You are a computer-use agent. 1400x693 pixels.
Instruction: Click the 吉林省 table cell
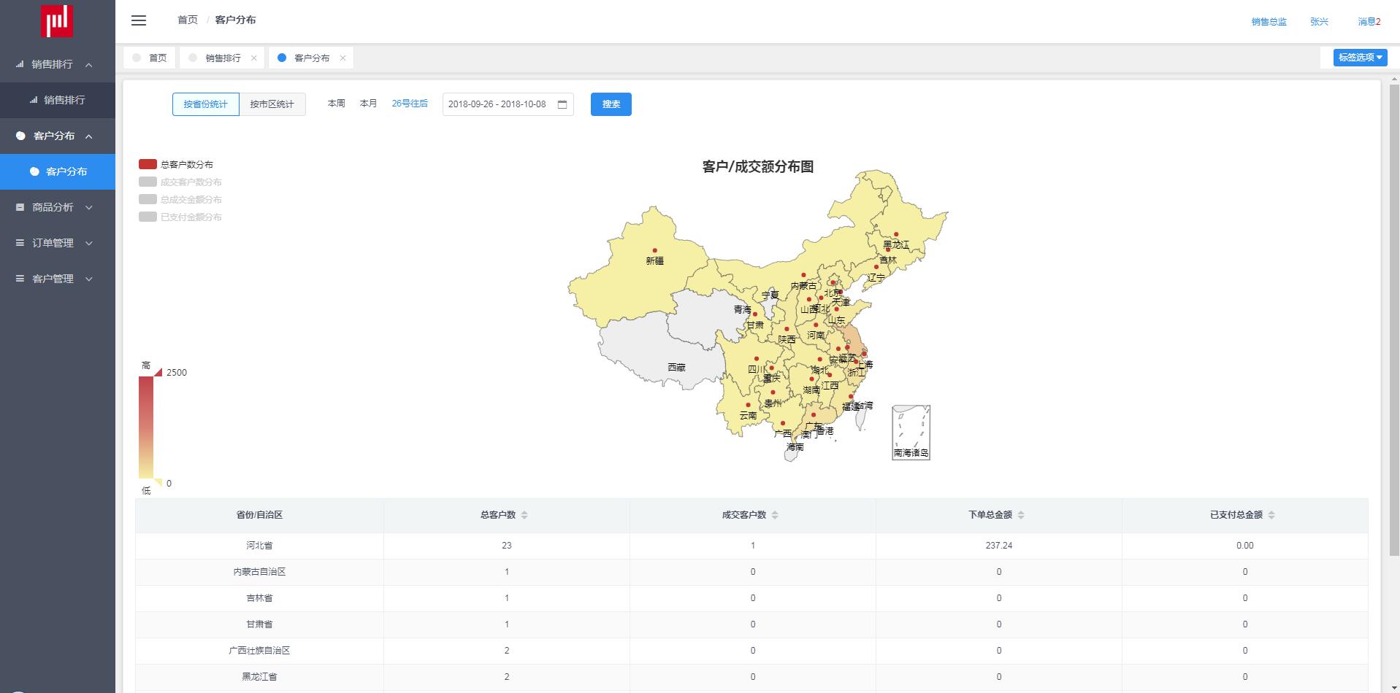259,598
